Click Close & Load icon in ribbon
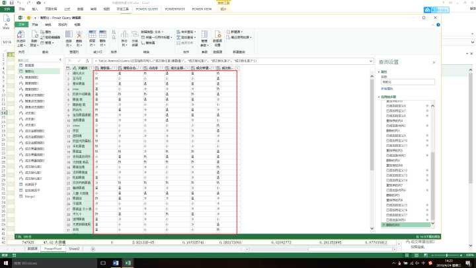The image size is (476, 268). click(20, 34)
